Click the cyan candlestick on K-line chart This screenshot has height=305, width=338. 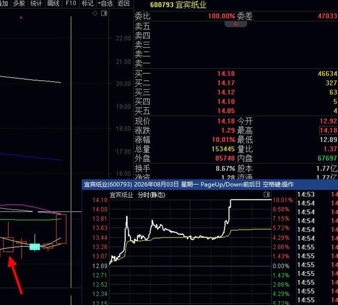pos(35,247)
